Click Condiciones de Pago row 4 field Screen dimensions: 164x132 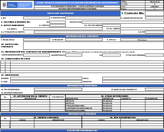pos(87,69)
